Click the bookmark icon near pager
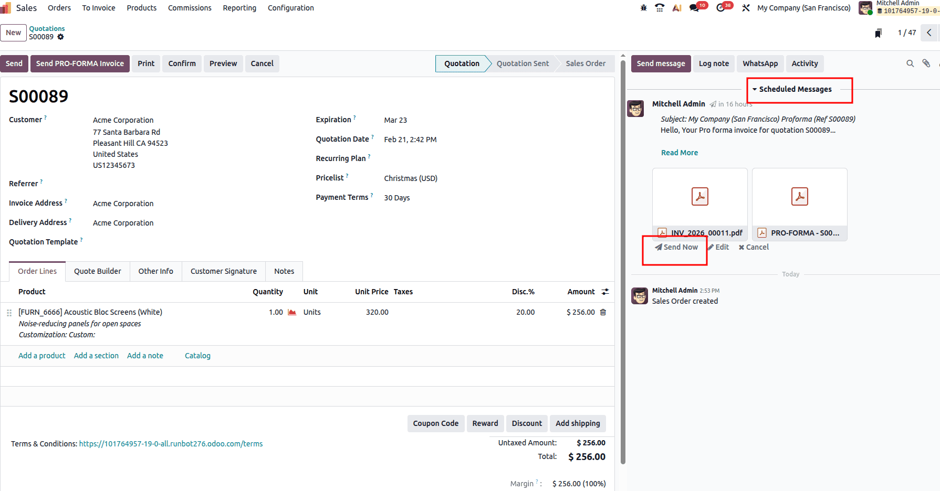 coord(878,33)
